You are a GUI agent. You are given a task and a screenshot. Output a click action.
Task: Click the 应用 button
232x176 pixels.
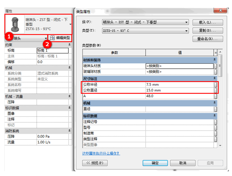click(210, 163)
